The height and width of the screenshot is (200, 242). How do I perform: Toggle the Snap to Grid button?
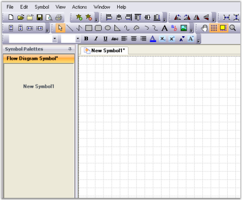click(223, 28)
